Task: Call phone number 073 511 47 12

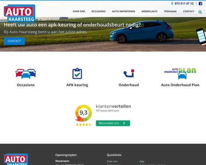Action: pos(184,3)
